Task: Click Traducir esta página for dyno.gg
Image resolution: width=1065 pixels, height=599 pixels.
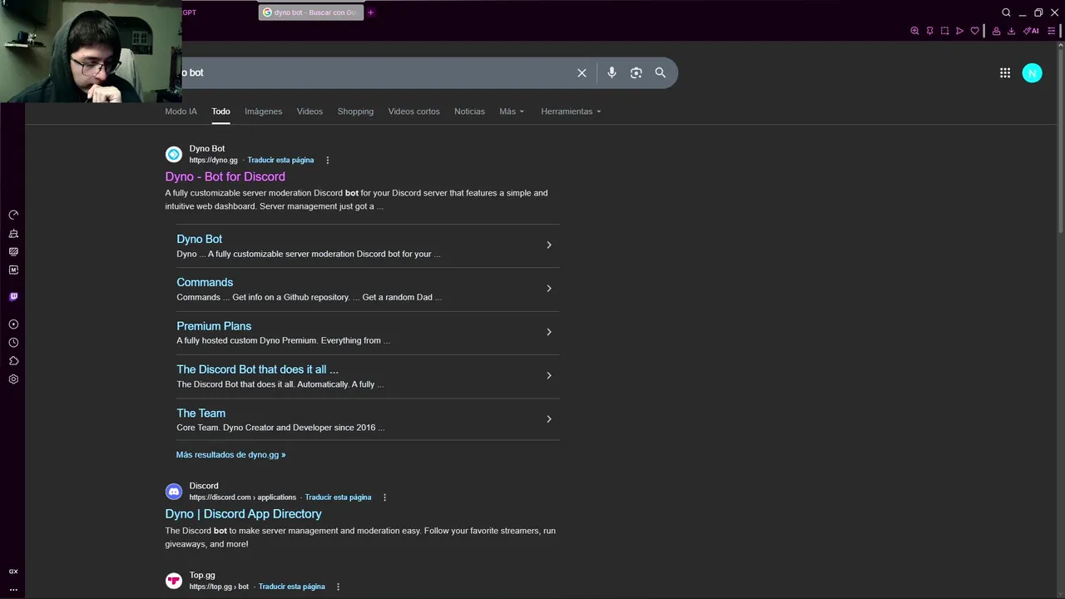Action: coord(280,161)
